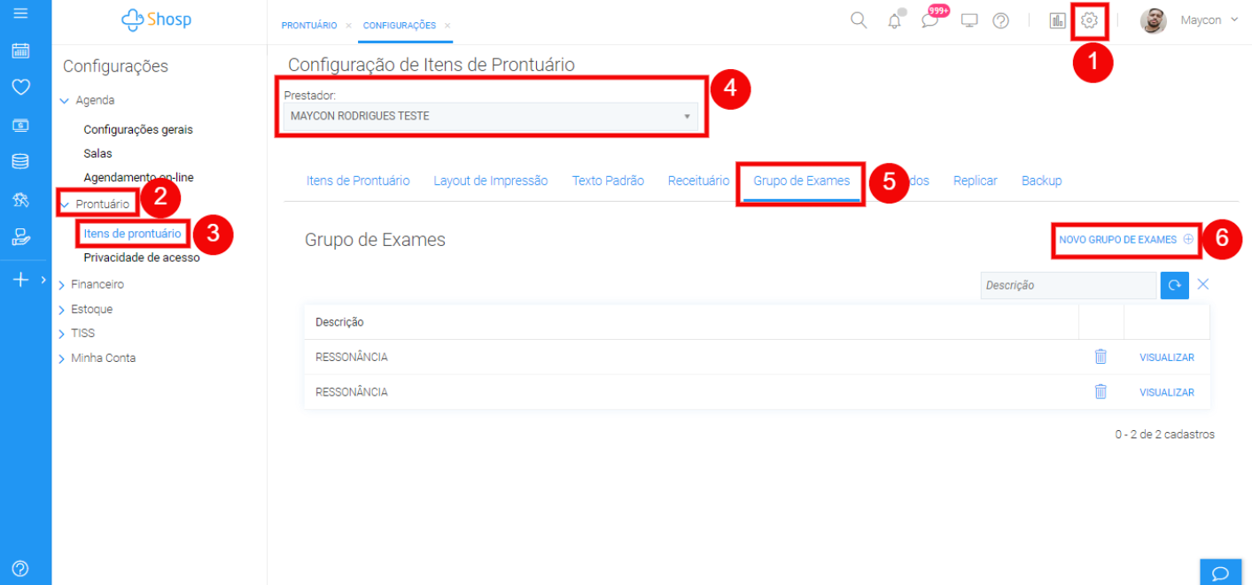The height and width of the screenshot is (585, 1252).
Task: Open chat messages with 999+ badge
Action: click(x=929, y=20)
